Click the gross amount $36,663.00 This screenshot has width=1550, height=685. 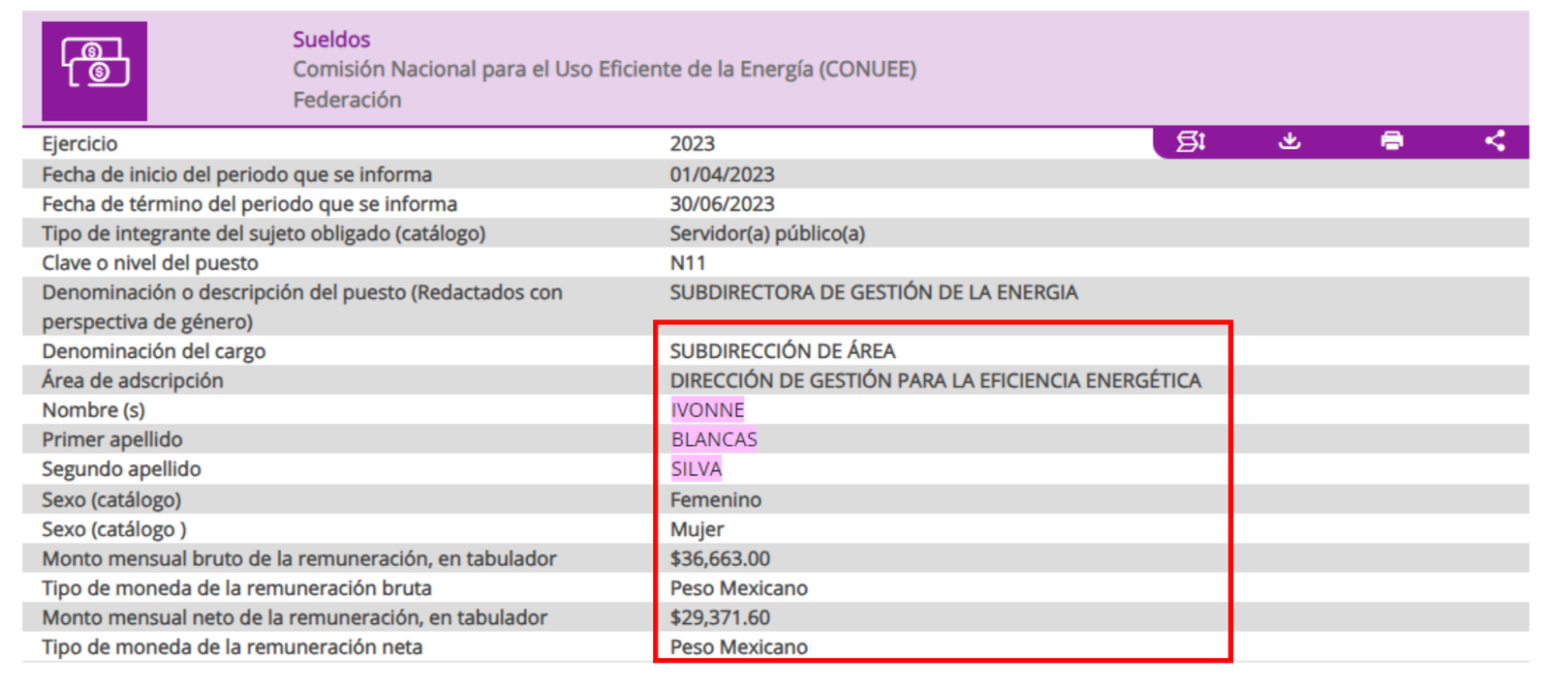click(x=720, y=559)
